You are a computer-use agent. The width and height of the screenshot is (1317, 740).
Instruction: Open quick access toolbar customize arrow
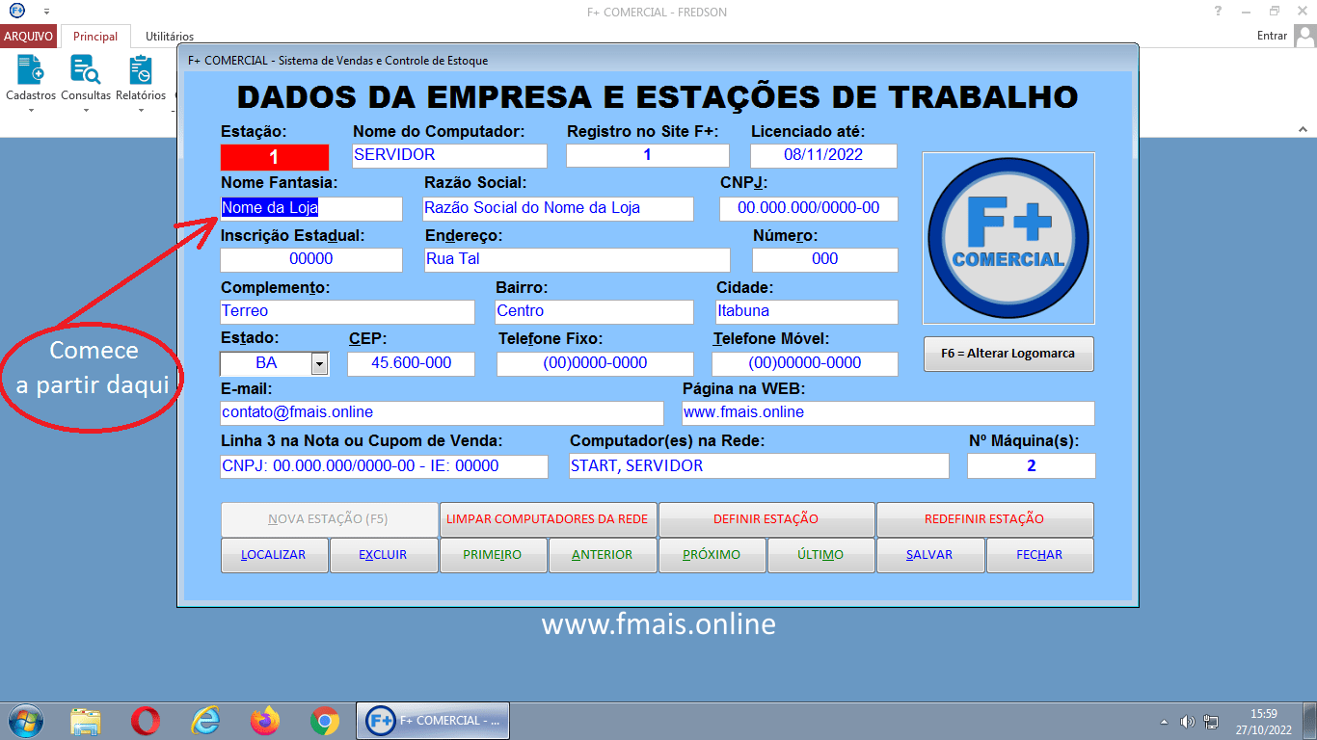pos(45,12)
